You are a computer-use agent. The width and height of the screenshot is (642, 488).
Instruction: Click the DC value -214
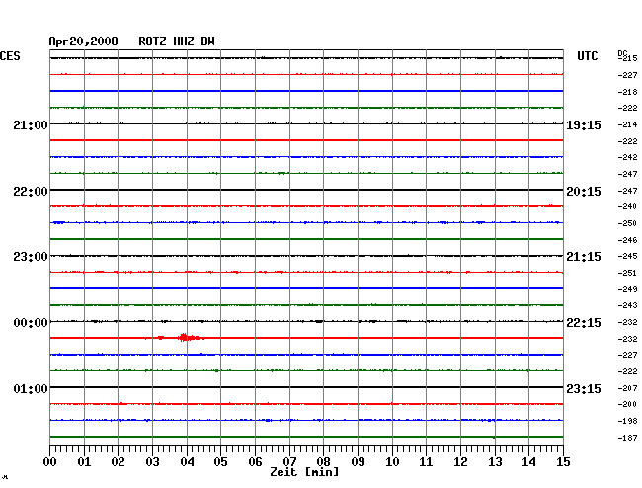pos(627,124)
